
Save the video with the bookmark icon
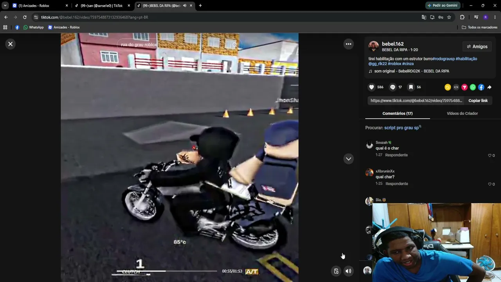(x=411, y=87)
